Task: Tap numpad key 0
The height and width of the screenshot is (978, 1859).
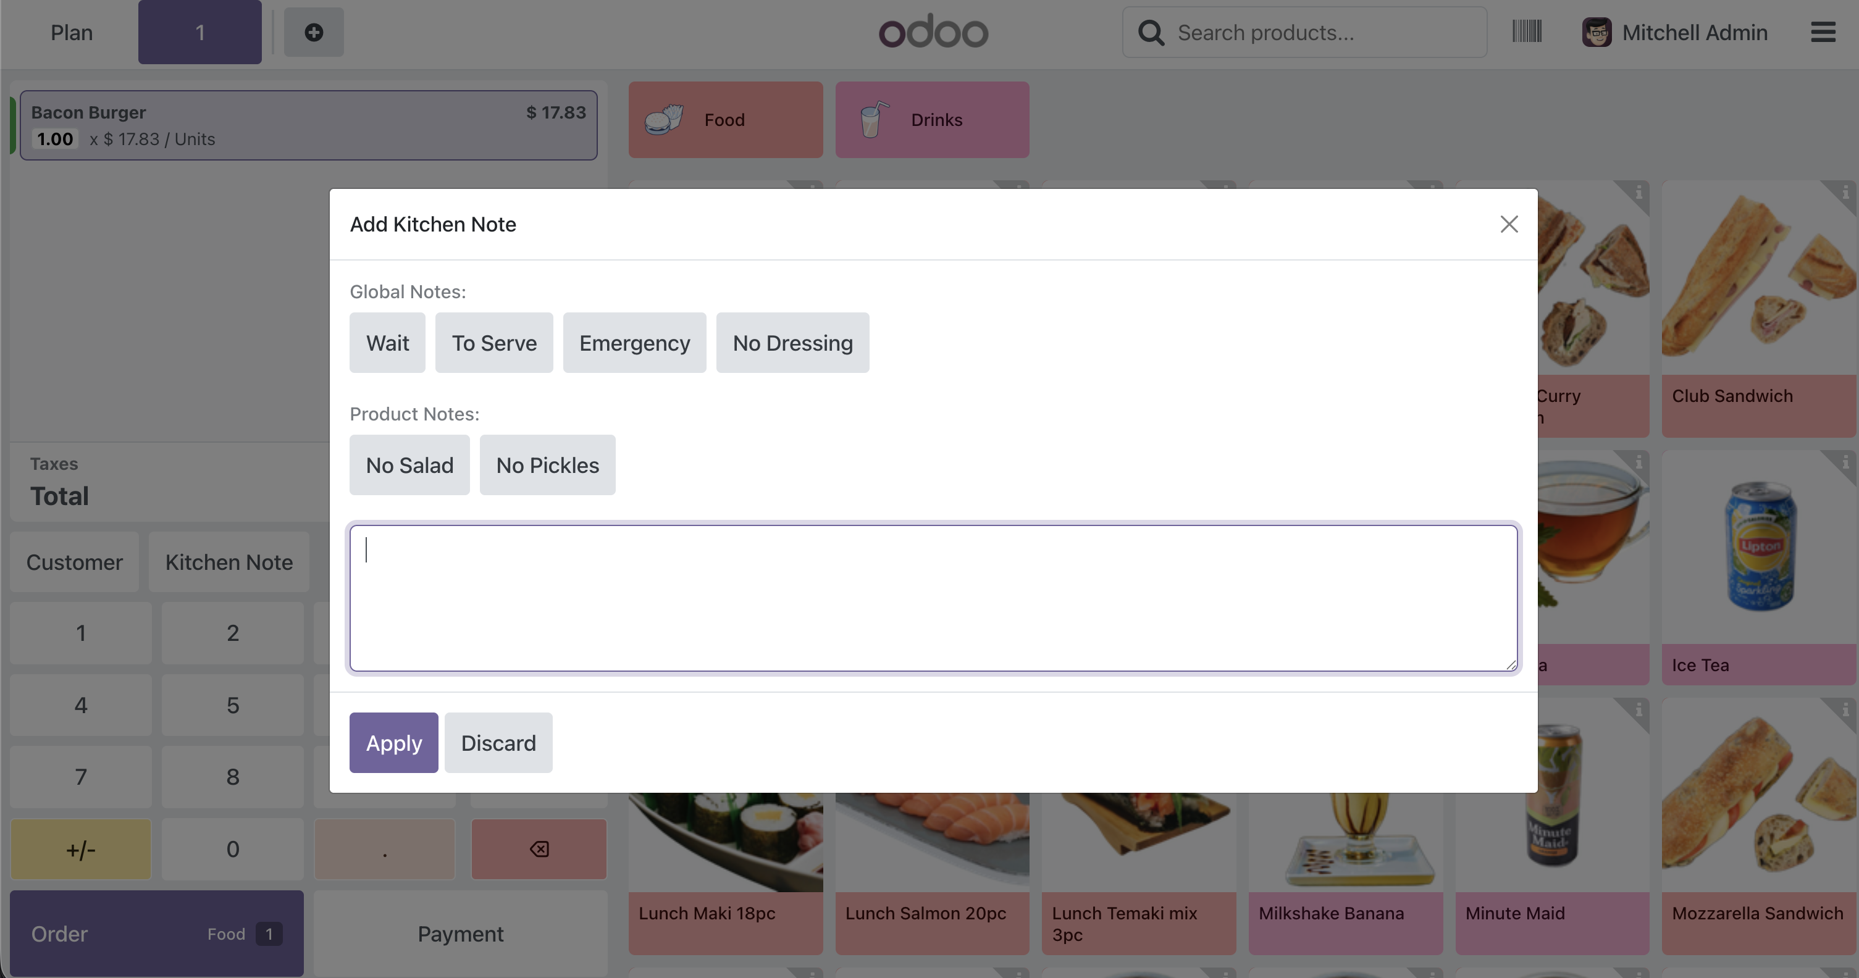Action: [x=232, y=849]
